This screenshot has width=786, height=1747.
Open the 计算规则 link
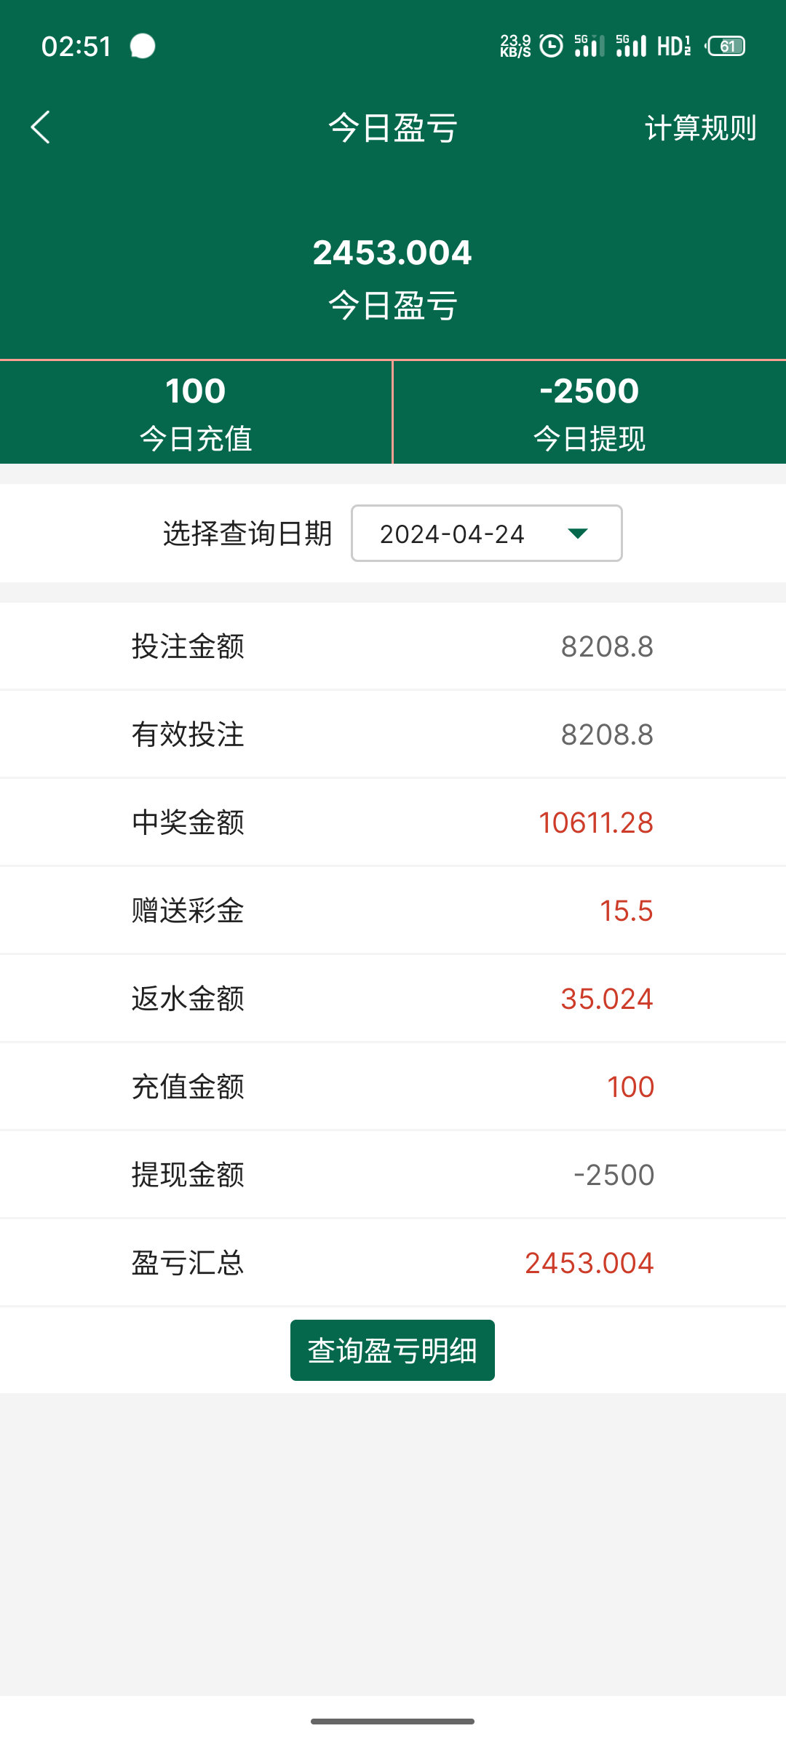[700, 128]
